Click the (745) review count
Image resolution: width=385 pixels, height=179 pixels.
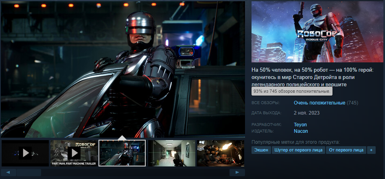(x=352, y=103)
